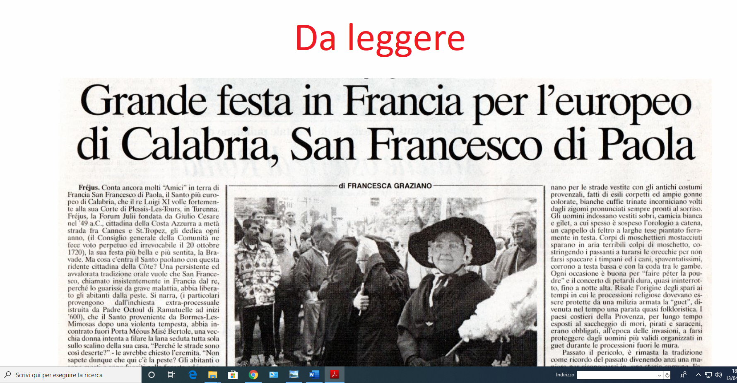This screenshot has height=383, width=737.
Task: Launch Microsoft Edge from the taskbar
Action: [193, 375]
